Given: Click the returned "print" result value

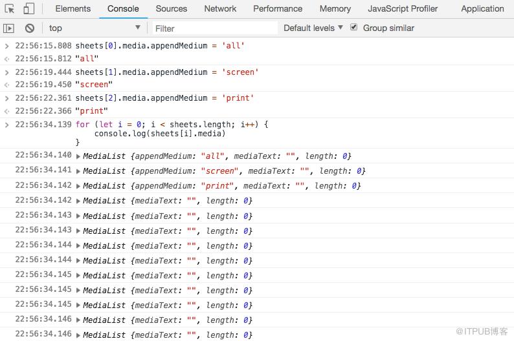Looking at the screenshot, I should point(91,111).
